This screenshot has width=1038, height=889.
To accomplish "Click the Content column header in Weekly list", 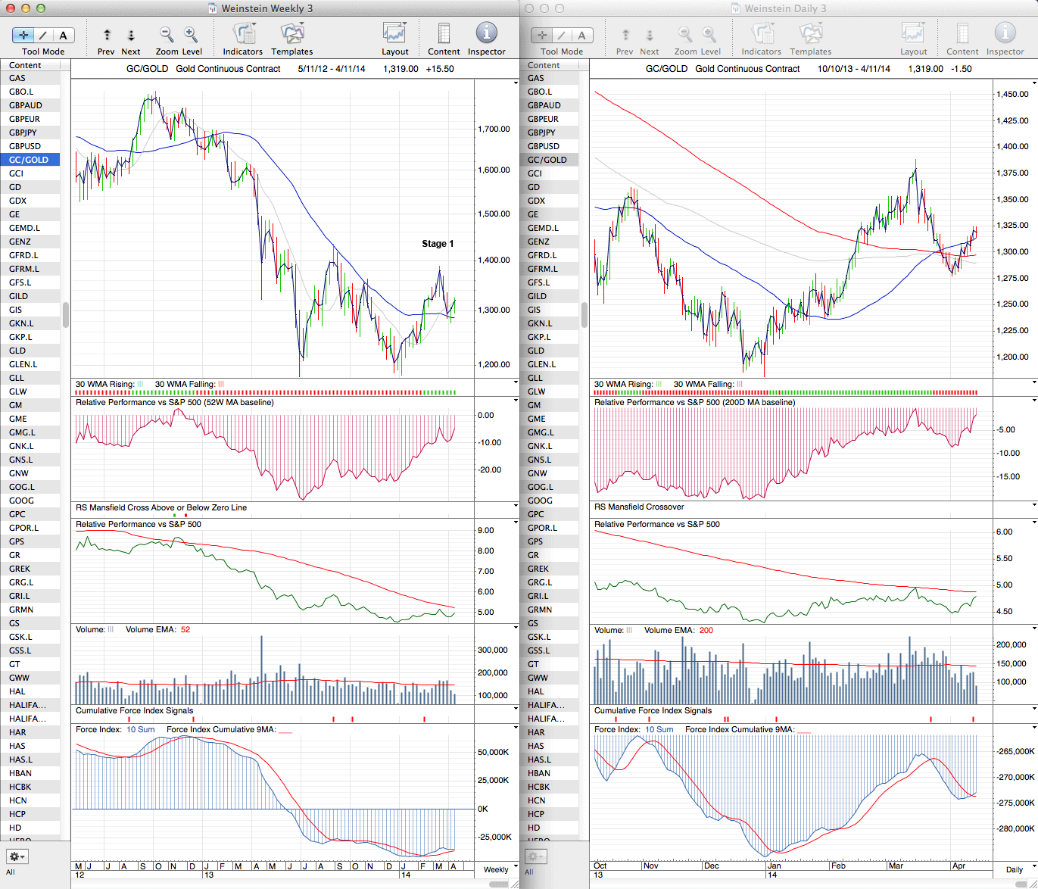I will [x=26, y=65].
